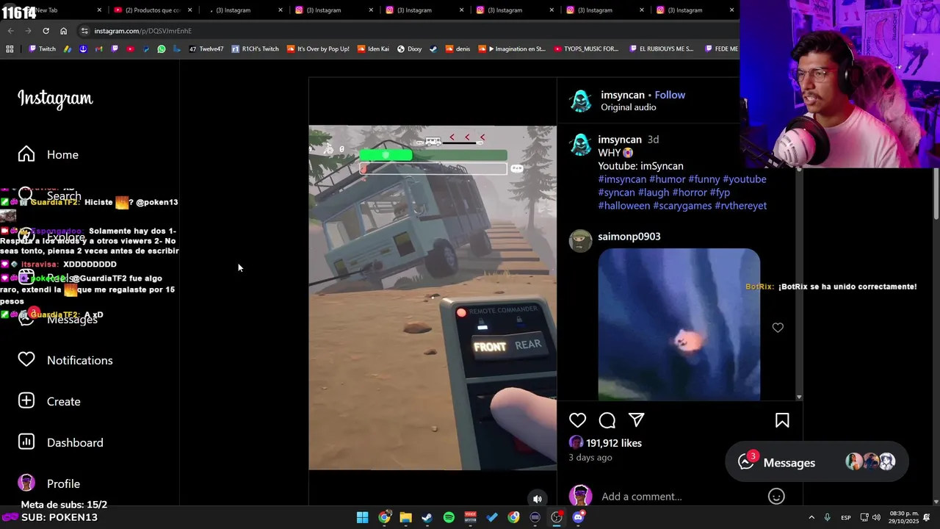Screen dimensions: 940x529
Task: Save the post with bookmark icon
Action: [782, 420]
